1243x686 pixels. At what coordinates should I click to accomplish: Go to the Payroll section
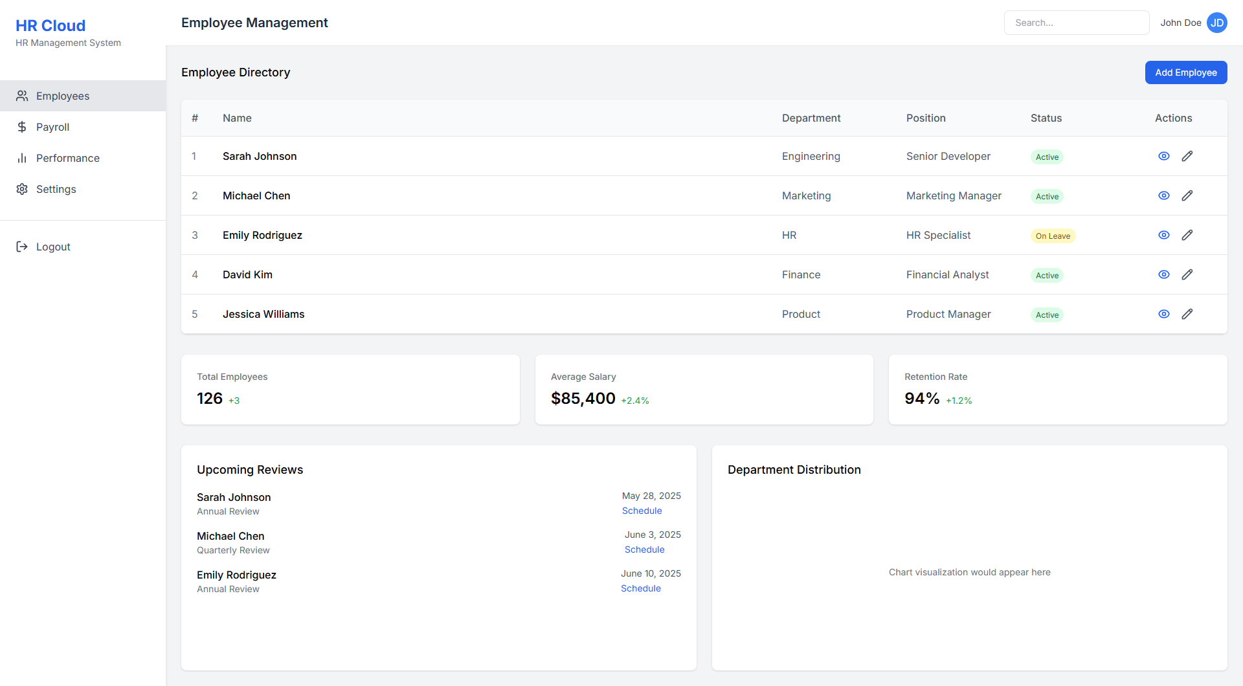(83, 127)
